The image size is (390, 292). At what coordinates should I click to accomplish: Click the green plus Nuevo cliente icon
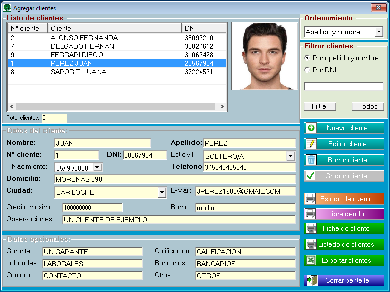point(311,128)
